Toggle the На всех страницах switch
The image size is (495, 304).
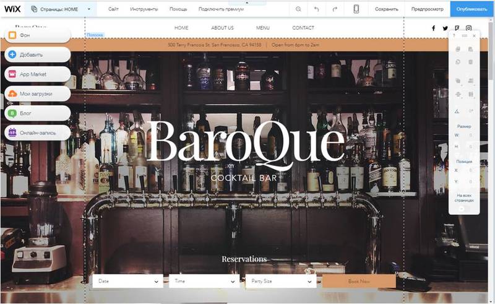coord(464,209)
